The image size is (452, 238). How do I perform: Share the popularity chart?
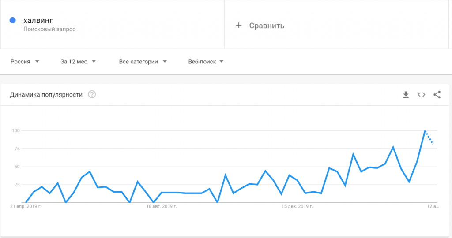(437, 94)
